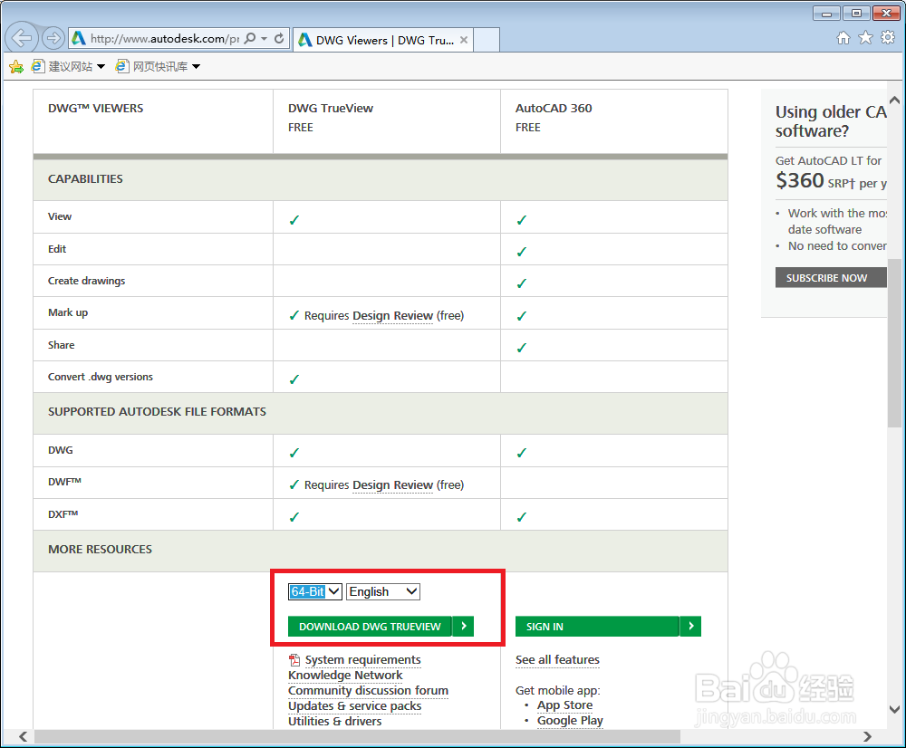Screen dimensions: 906x748
Task: Click the horizontal scrollbar left arrow
Action: [24, 736]
